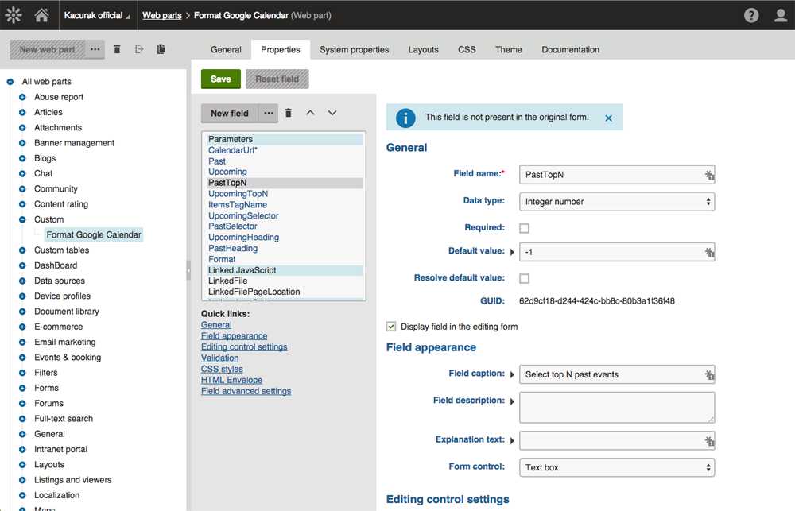Click the green Save button
This screenshot has width=795, height=511.
pyautogui.click(x=220, y=79)
